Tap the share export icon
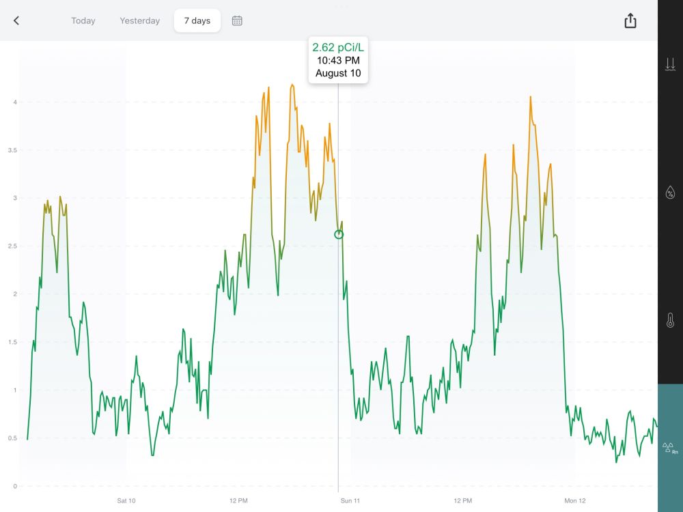The height and width of the screenshot is (512, 683). click(630, 20)
